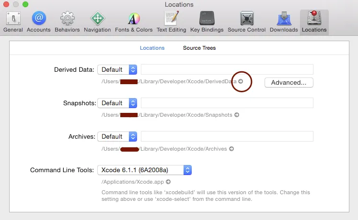This screenshot has height=220, width=358.
Task: Open the Navigation preferences pane
Action: tap(97, 22)
